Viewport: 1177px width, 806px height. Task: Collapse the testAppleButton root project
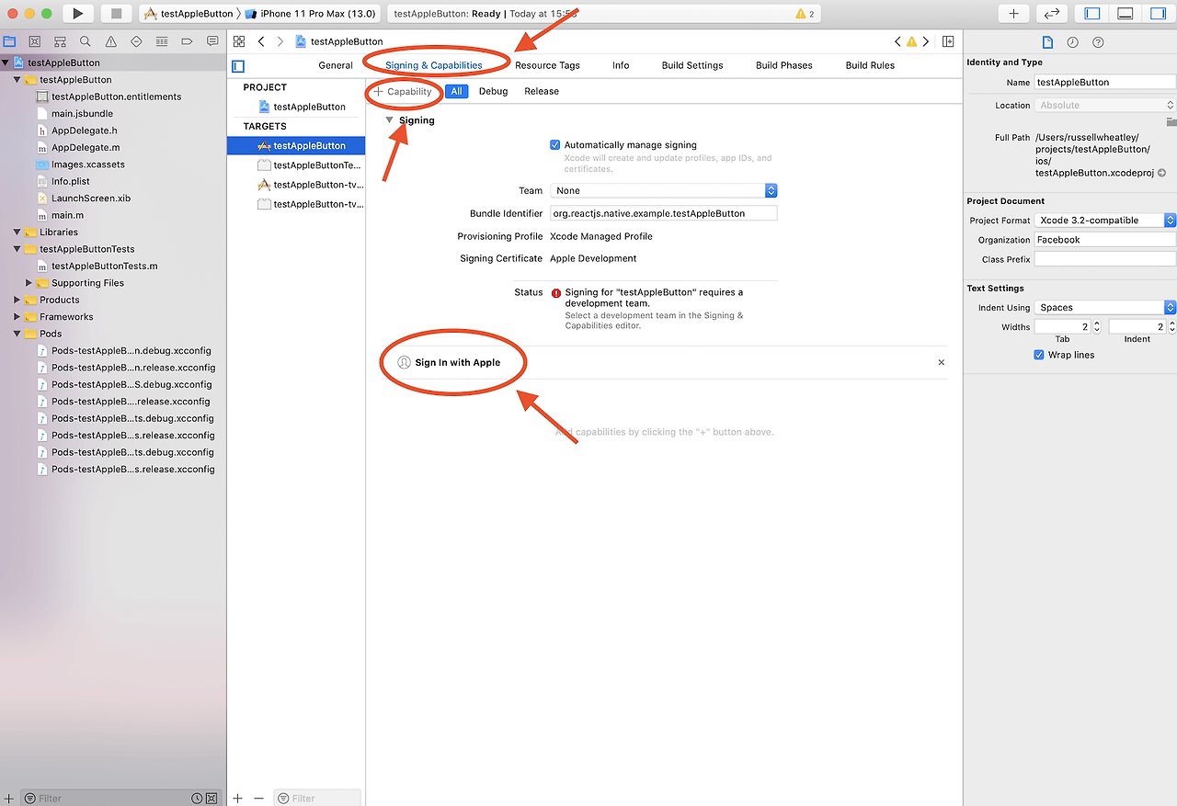click(x=6, y=62)
